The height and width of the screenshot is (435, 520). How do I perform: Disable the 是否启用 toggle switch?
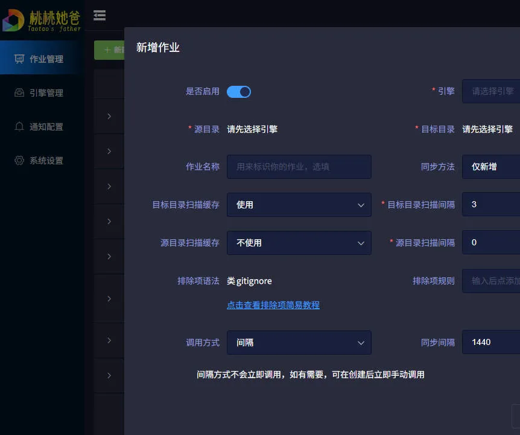[x=239, y=91]
